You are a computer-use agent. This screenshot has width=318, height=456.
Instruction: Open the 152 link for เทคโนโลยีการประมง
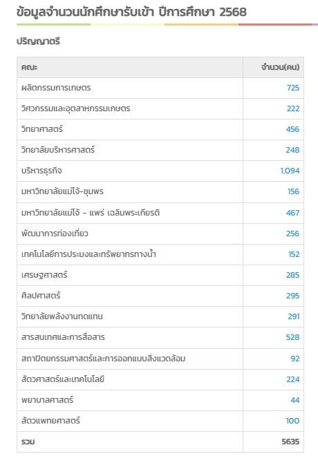pos(294,254)
